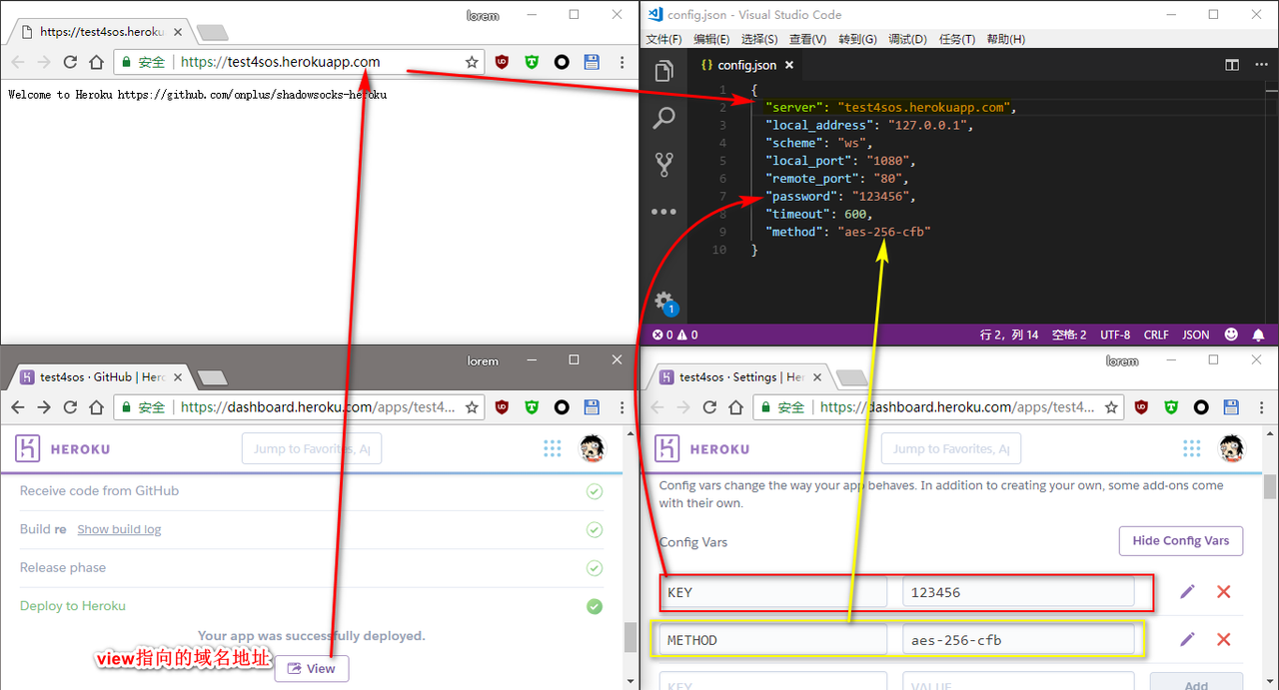Click the save disk extension icon in top-left browser

pyautogui.click(x=592, y=62)
